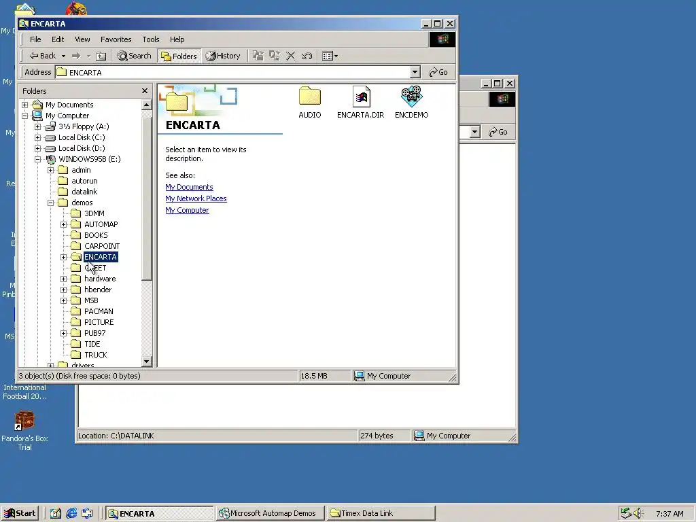The height and width of the screenshot is (522, 696).
Task: Select the ENCARTA.DIR file icon
Action: [360, 103]
